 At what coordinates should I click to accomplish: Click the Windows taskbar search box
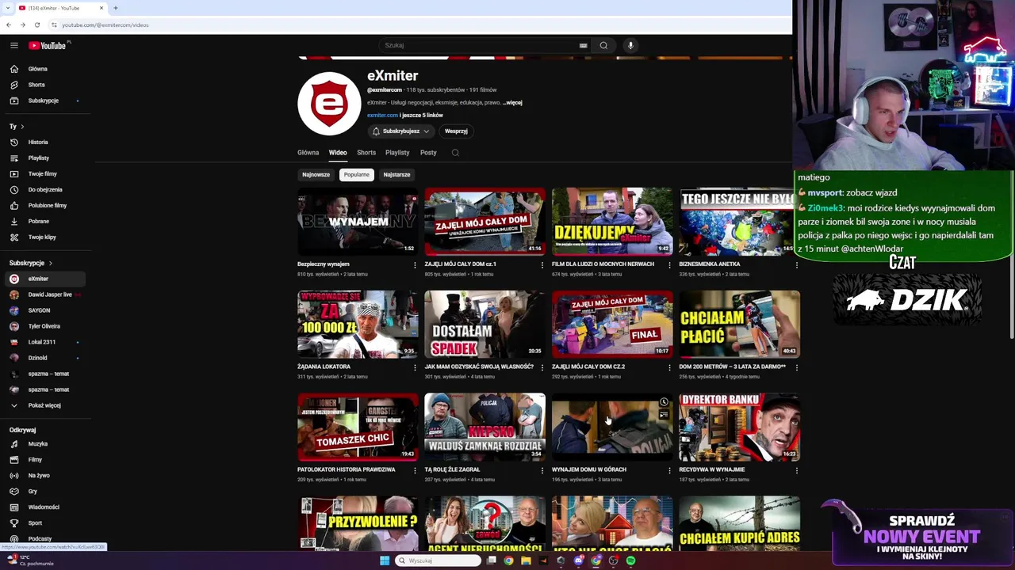pyautogui.click(x=439, y=560)
